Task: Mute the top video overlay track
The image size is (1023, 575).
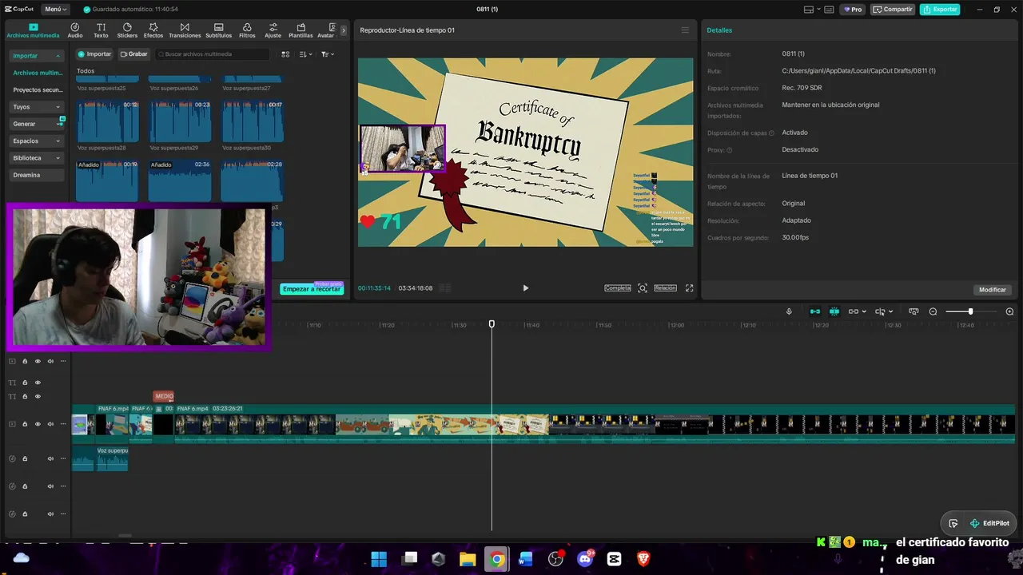Action: pos(50,361)
